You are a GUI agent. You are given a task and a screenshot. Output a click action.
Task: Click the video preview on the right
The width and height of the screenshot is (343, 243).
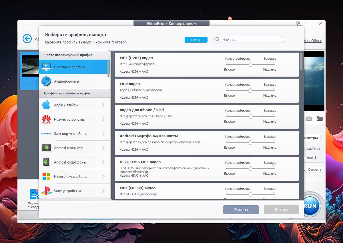point(314,81)
